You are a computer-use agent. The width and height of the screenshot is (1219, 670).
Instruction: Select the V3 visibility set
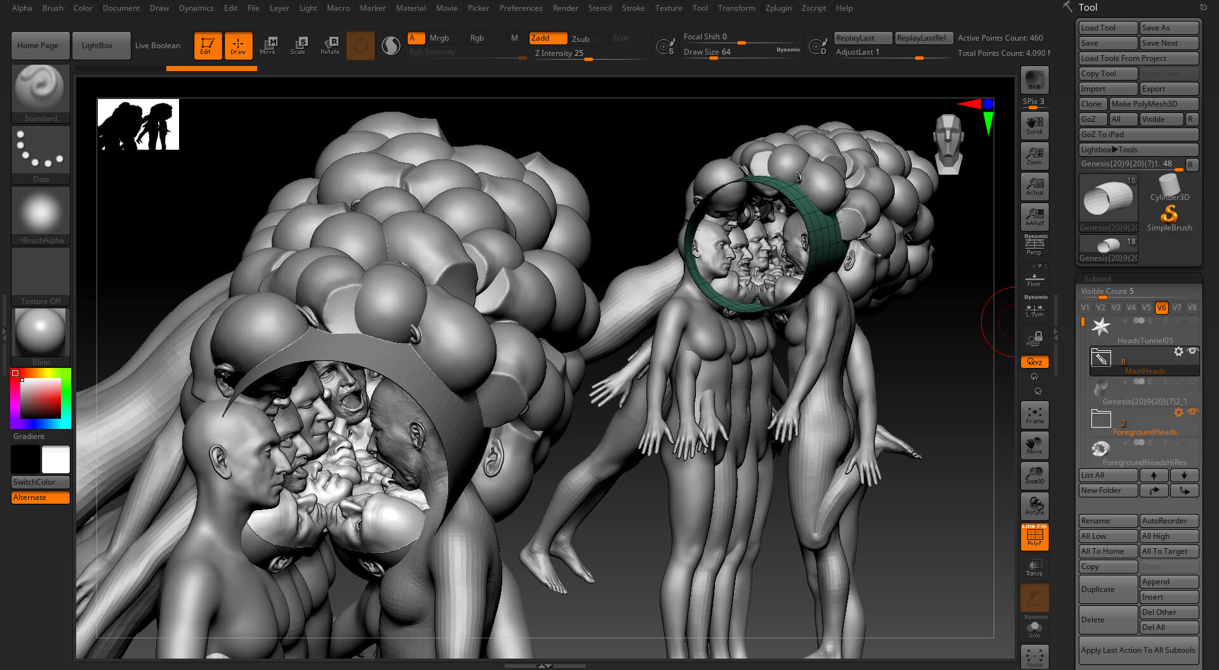[x=1116, y=307]
